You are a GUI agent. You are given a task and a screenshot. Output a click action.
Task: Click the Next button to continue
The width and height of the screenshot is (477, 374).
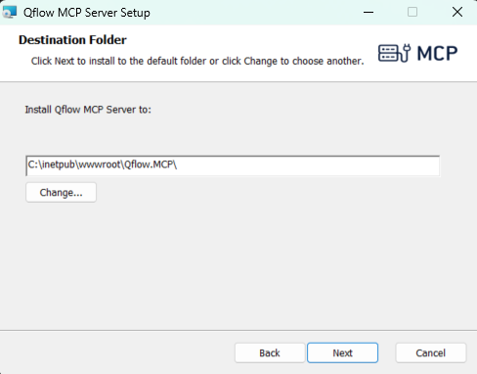[x=342, y=352]
